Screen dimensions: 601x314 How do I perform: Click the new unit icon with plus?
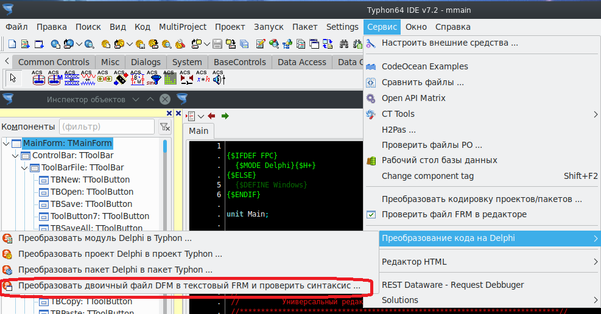point(26,44)
